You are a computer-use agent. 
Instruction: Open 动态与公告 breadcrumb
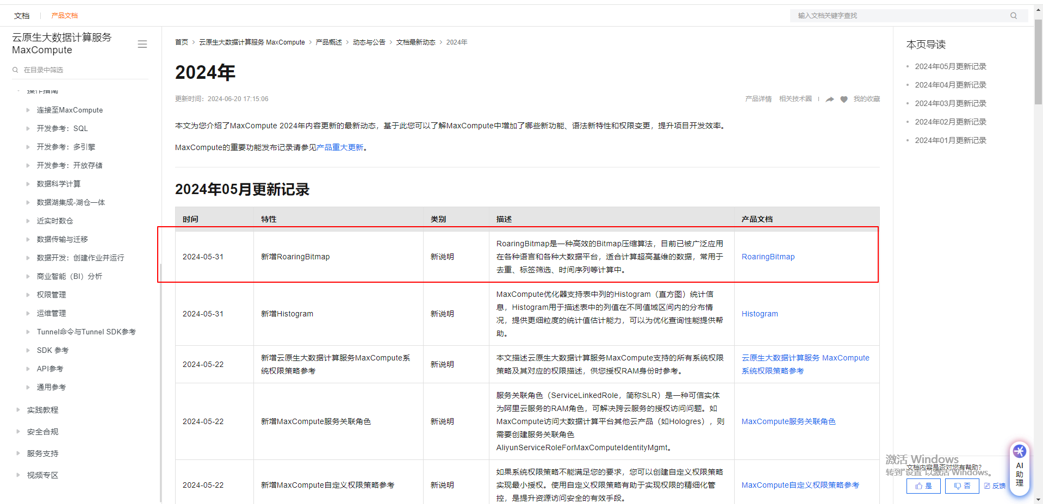[x=369, y=42]
